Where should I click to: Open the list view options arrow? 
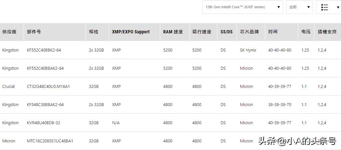[338, 7]
